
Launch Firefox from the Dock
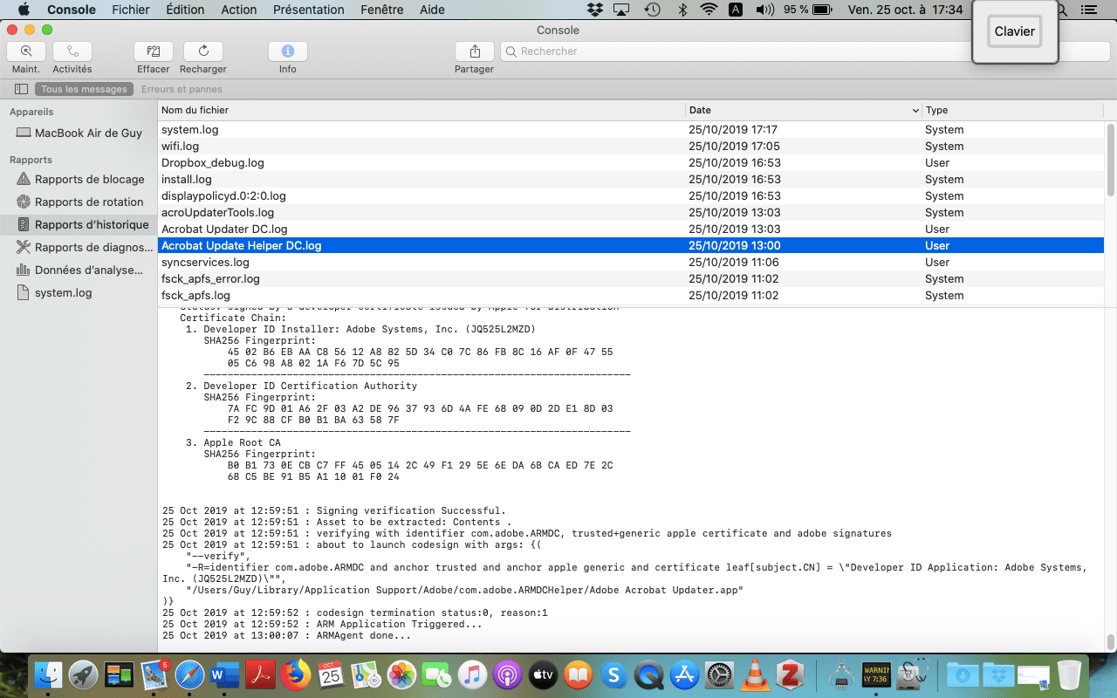click(x=295, y=674)
